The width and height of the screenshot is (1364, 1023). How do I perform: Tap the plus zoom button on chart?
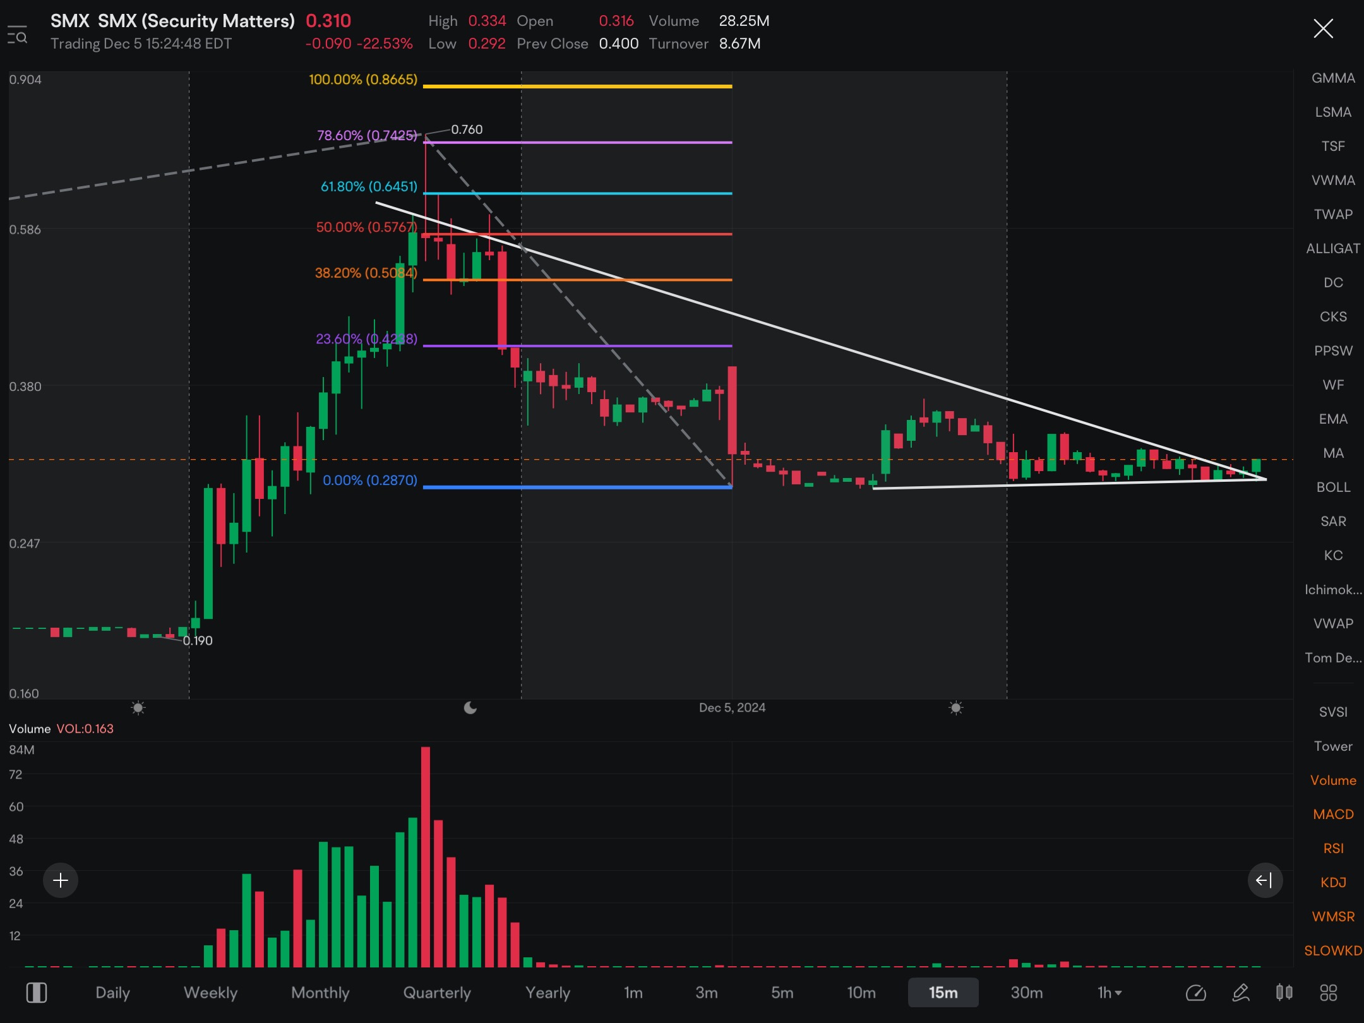click(61, 880)
